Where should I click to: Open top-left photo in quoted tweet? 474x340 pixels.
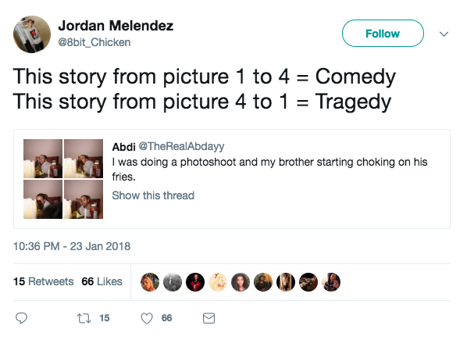point(42,158)
